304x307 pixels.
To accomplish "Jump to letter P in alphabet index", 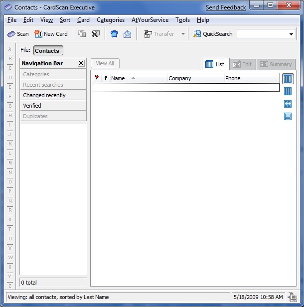I will [10, 191].
